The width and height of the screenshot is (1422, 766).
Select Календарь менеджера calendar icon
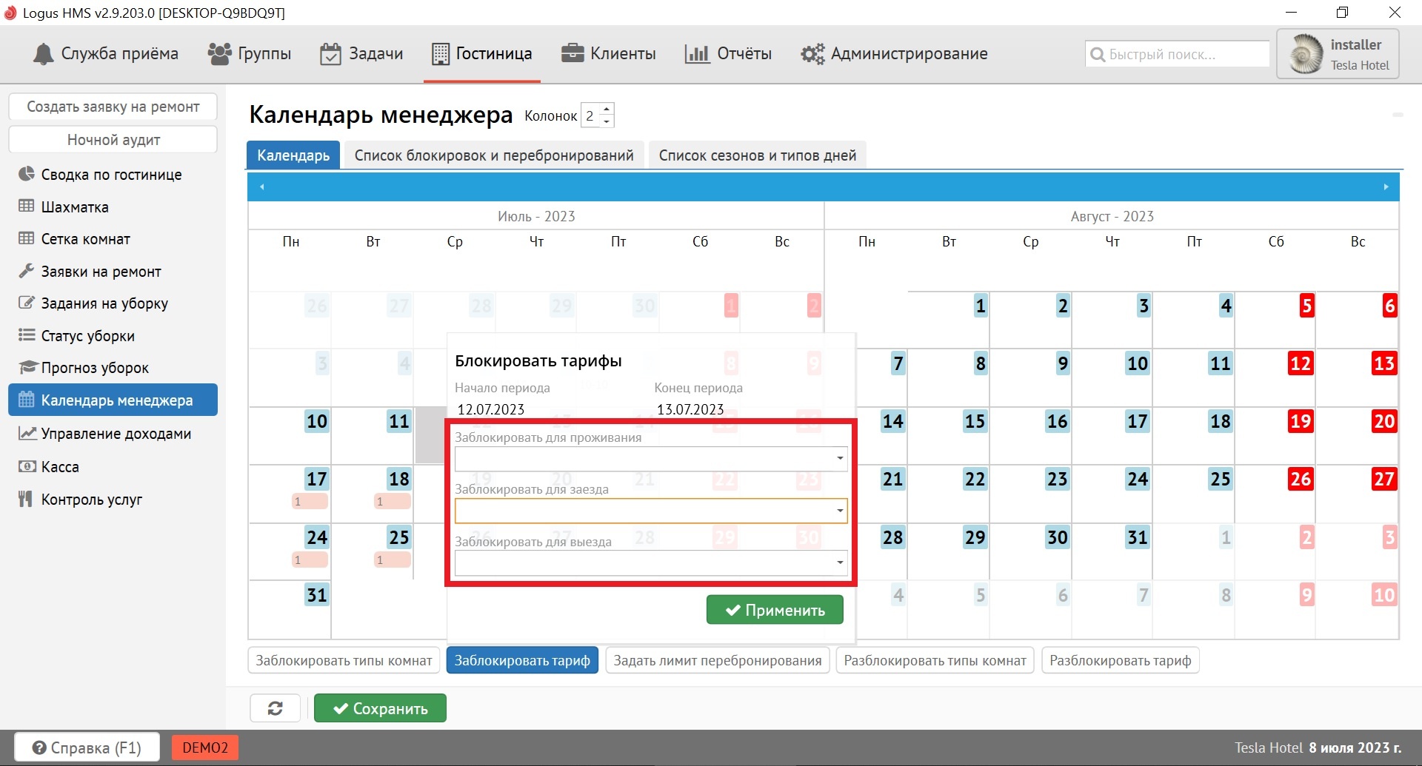27,400
